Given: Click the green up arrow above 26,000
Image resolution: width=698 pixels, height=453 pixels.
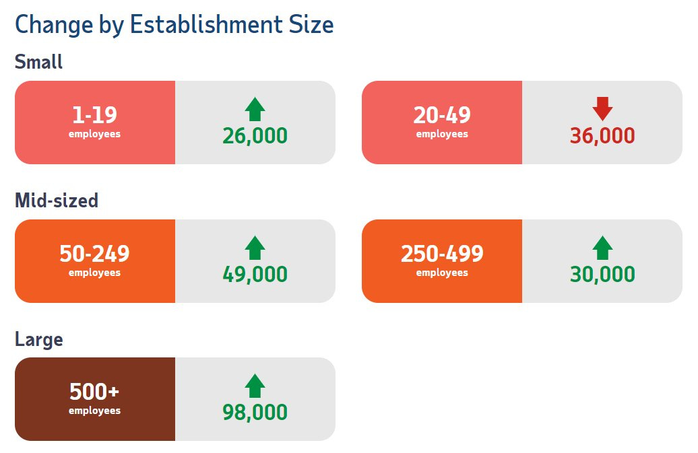Looking at the screenshot, I should 255,109.
